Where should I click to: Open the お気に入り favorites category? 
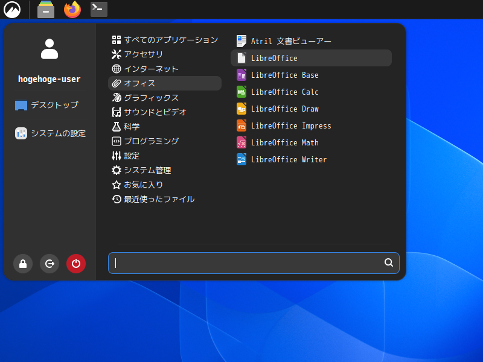click(165, 185)
